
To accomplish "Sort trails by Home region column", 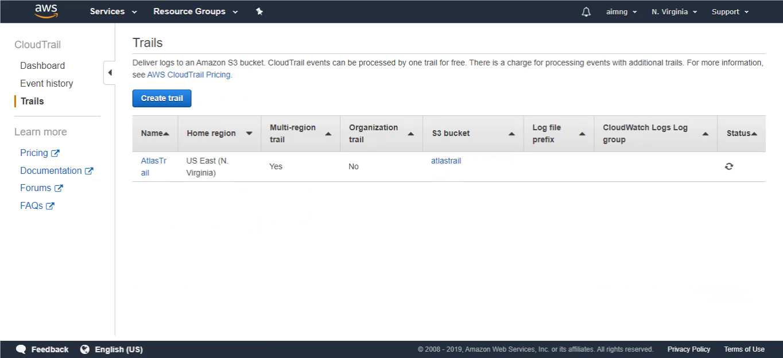I will click(219, 133).
